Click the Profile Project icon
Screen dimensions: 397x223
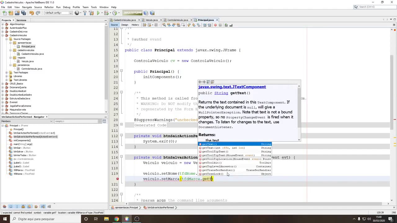pos(114,13)
